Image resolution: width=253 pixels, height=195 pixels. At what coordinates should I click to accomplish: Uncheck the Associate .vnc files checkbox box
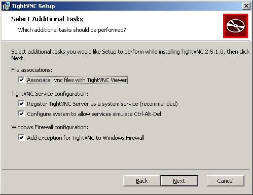[x=21, y=80]
